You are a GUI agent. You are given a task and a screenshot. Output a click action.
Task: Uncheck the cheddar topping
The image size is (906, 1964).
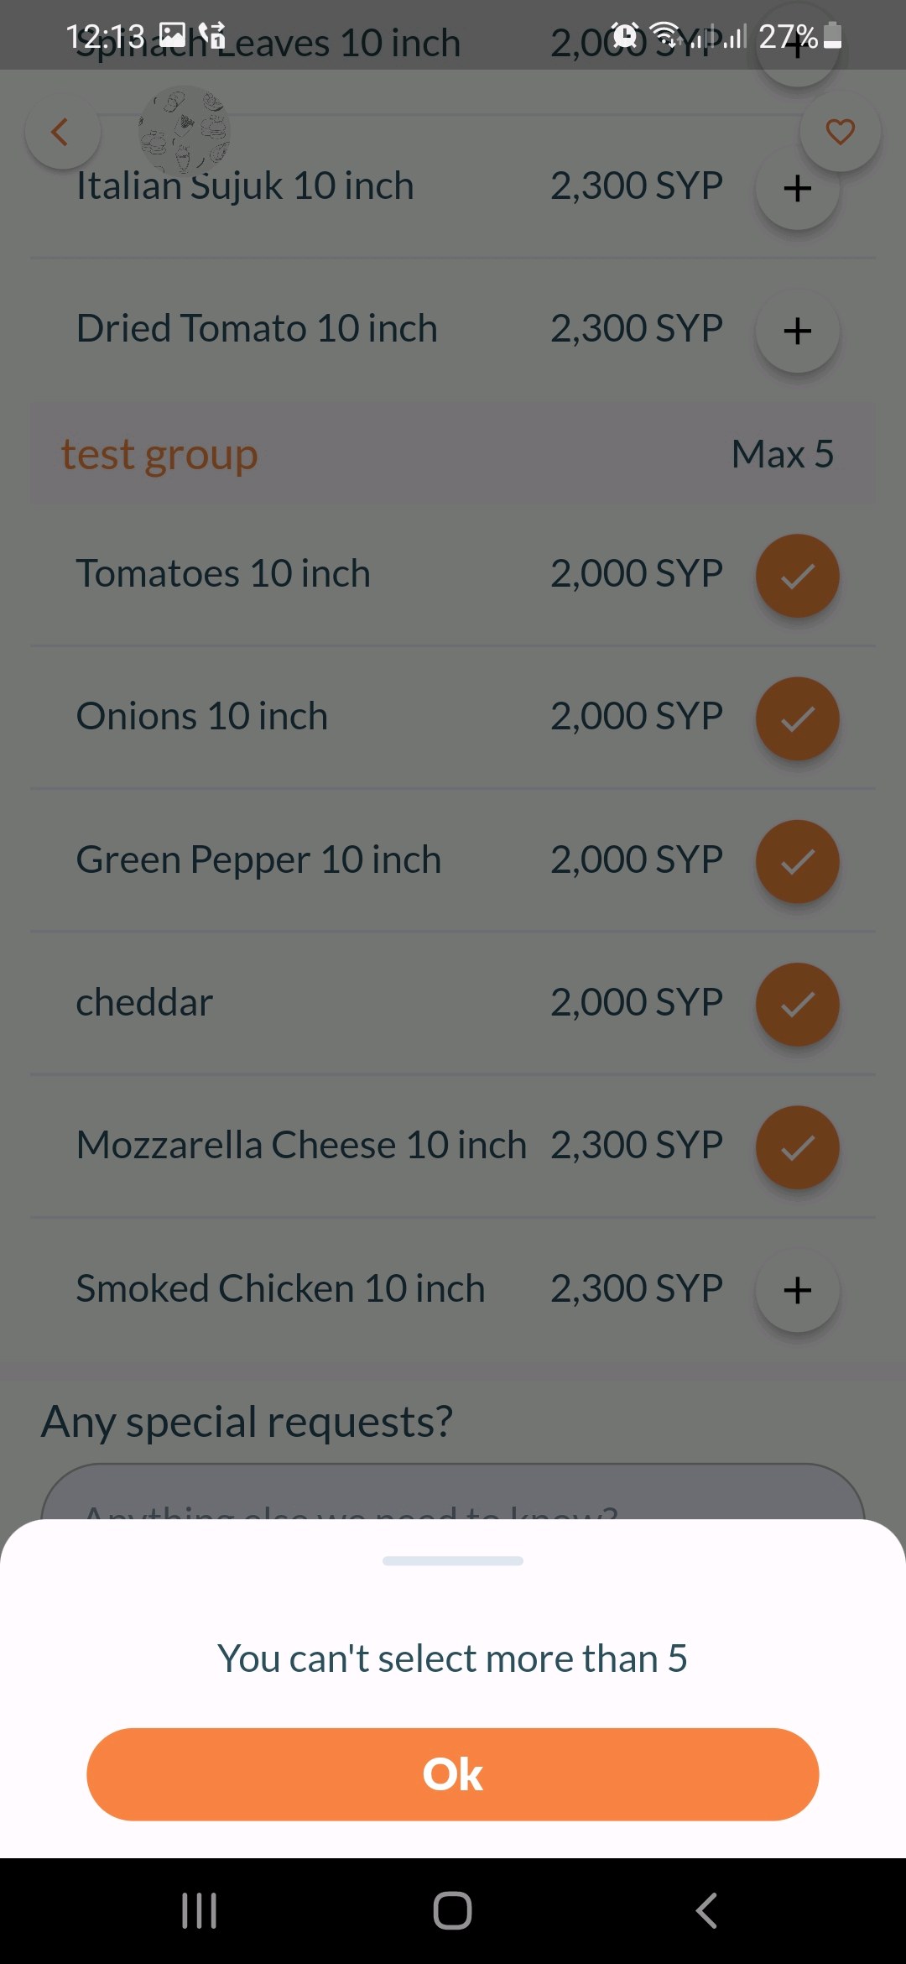tap(797, 1004)
